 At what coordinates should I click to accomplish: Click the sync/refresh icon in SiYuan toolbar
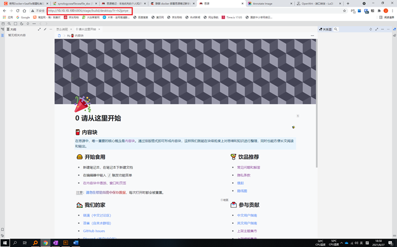(28, 24)
